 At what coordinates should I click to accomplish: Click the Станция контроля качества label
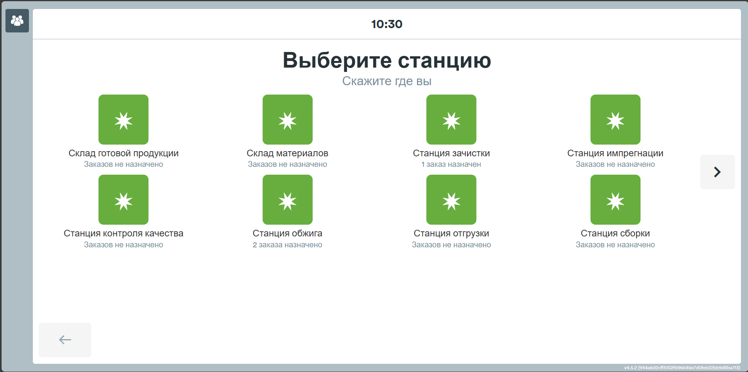coord(123,234)
